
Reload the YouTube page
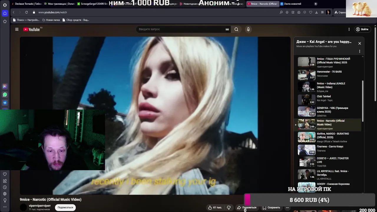coord(27,12)
